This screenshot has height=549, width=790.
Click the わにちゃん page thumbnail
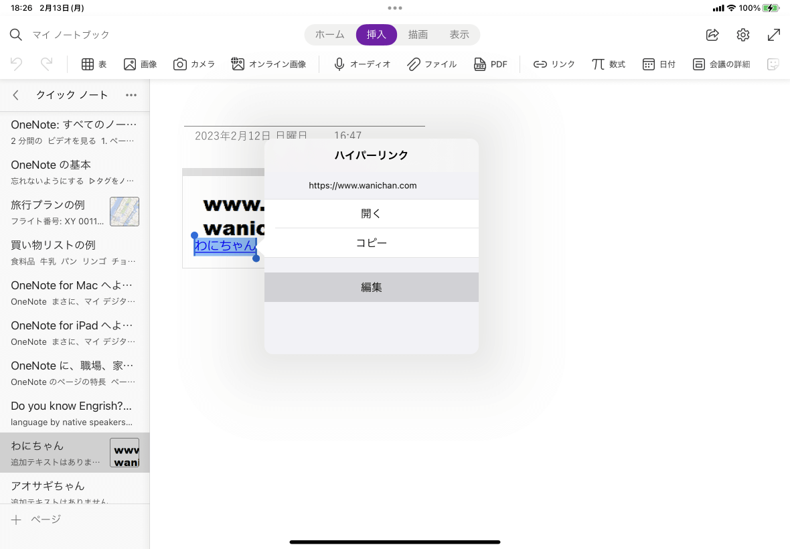click(x=125, y=453)
